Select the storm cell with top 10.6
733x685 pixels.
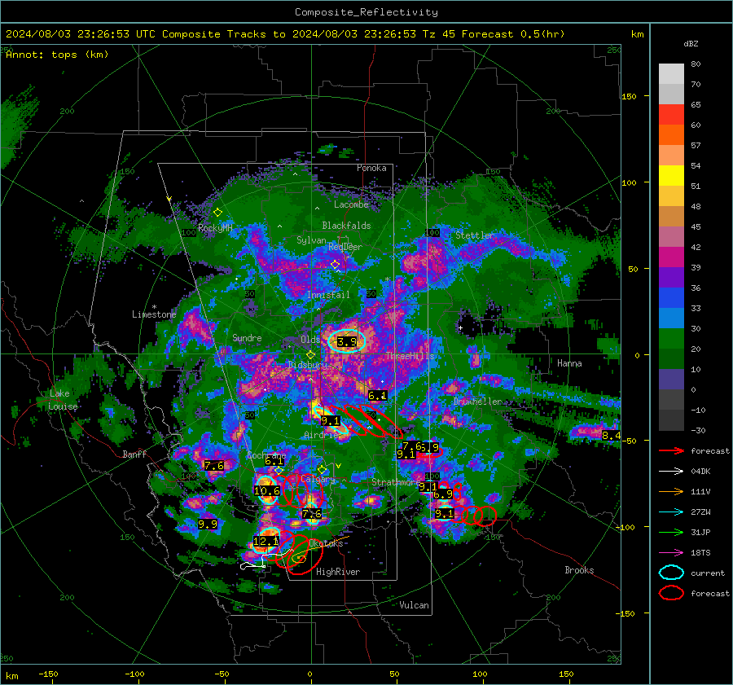267,490
